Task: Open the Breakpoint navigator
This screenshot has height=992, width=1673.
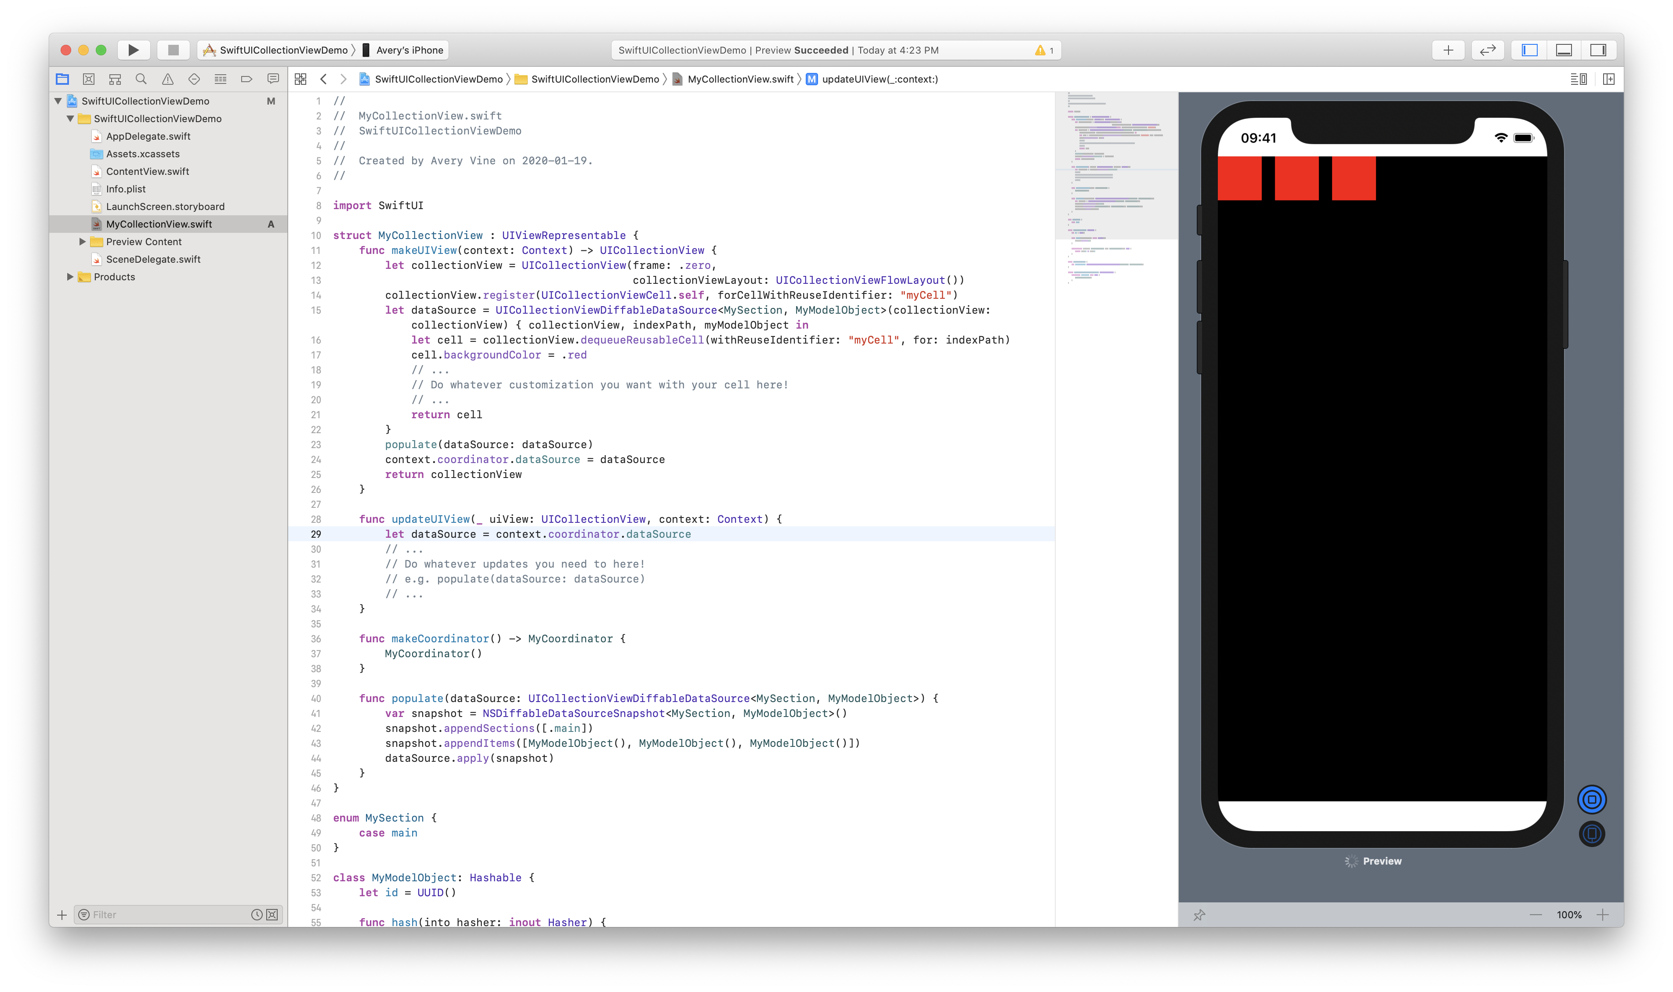Action: [x=246, y=79]
